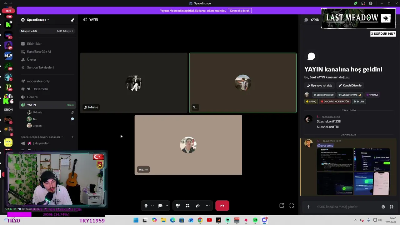Select DİSCORD MODERATÖR role chip
Screen dimensions: 400x225
click(335, 102)
